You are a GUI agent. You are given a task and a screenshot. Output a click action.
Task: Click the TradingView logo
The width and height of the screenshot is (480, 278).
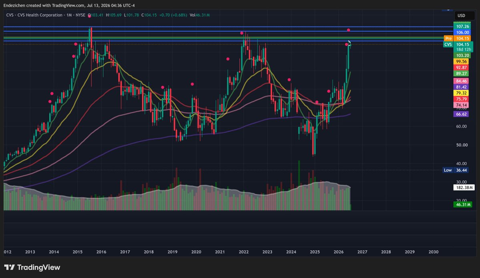click(x=32, y=267)
